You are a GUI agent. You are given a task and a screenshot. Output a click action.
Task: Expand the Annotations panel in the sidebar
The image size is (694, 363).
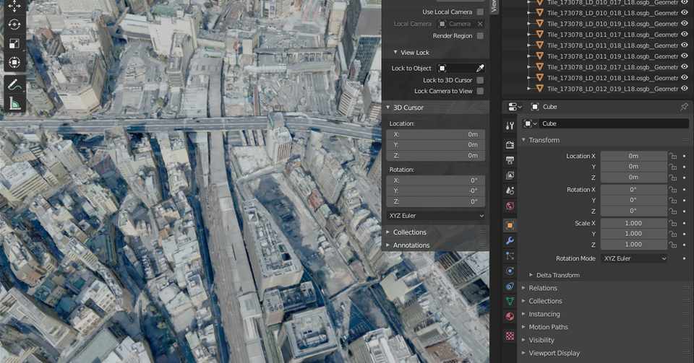coord(387,245)
